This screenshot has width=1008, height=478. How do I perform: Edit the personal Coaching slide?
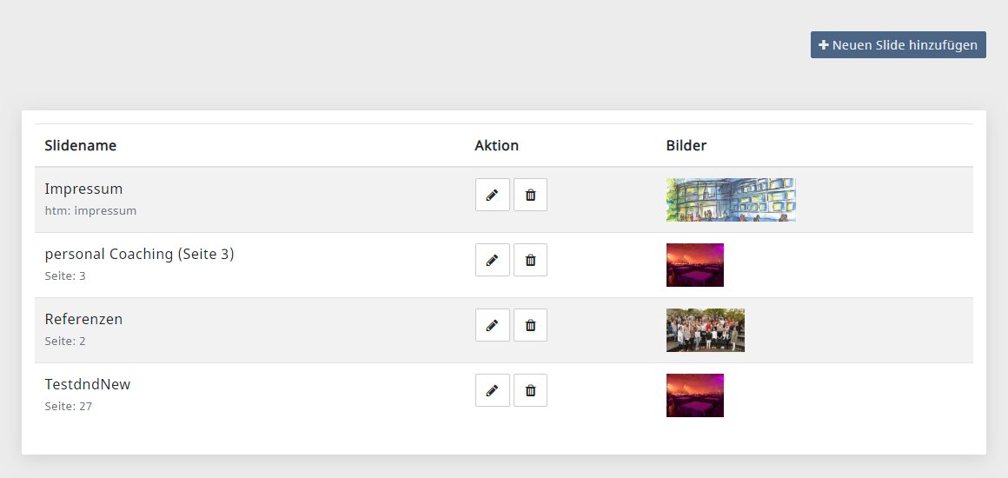tap(493, 260)
